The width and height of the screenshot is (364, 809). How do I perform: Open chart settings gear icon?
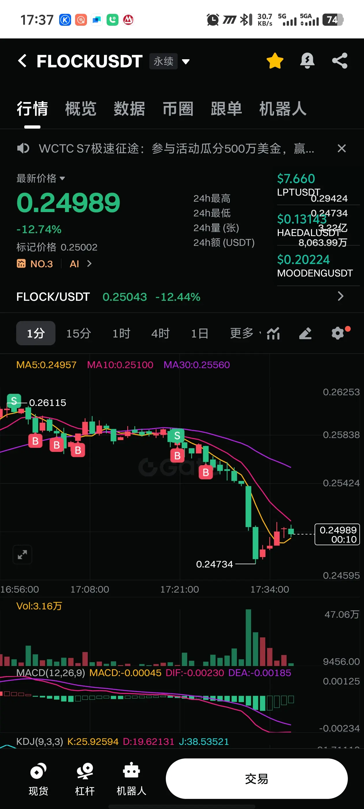point(338,333)
